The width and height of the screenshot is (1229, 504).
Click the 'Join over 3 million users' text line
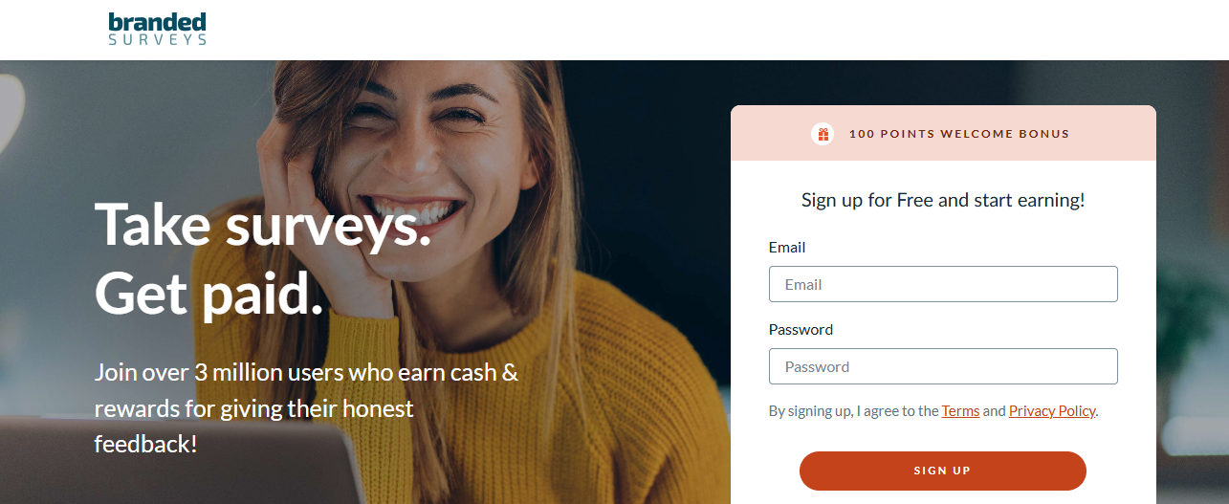(306, 372)
